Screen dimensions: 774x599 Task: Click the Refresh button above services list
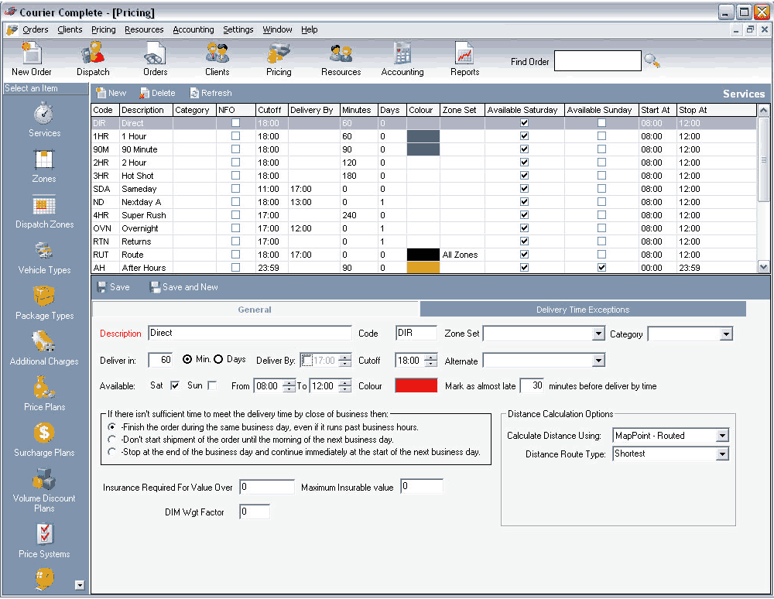(211, 93)
